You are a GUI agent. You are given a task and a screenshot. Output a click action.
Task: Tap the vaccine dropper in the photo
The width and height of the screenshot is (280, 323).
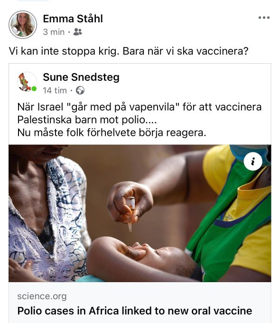(131, 214)
